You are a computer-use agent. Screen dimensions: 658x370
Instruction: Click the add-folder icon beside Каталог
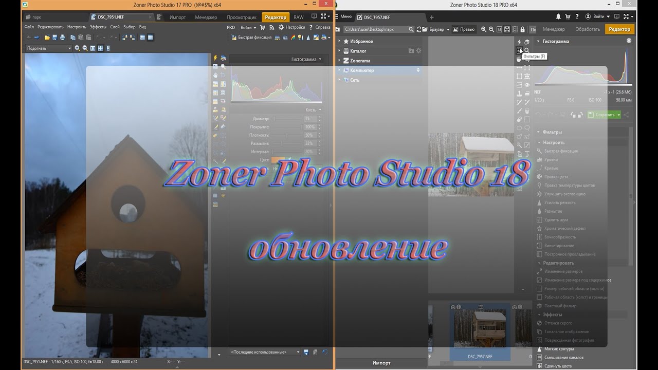coord(411,51)
